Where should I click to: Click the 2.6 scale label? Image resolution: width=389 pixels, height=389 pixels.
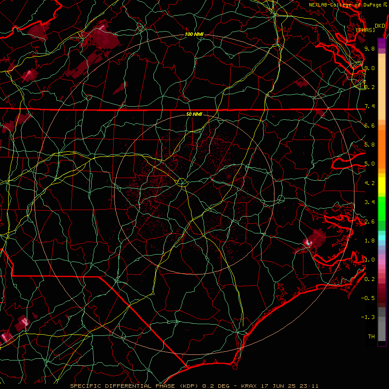pos(370,222)
